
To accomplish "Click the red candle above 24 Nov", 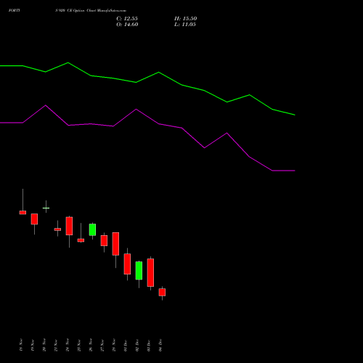I will pyautogui.click(x=69, y=226).
